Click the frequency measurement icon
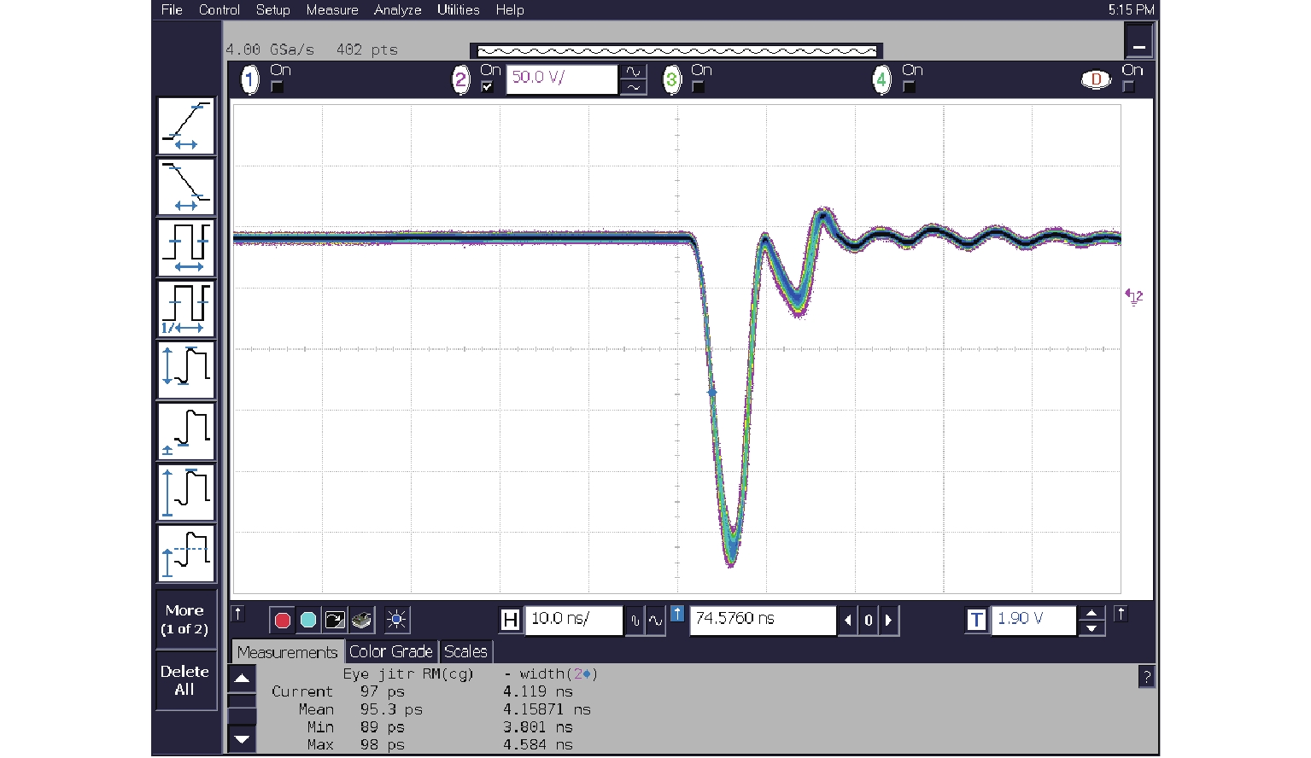1311x758 pixels. coord(186,309)
